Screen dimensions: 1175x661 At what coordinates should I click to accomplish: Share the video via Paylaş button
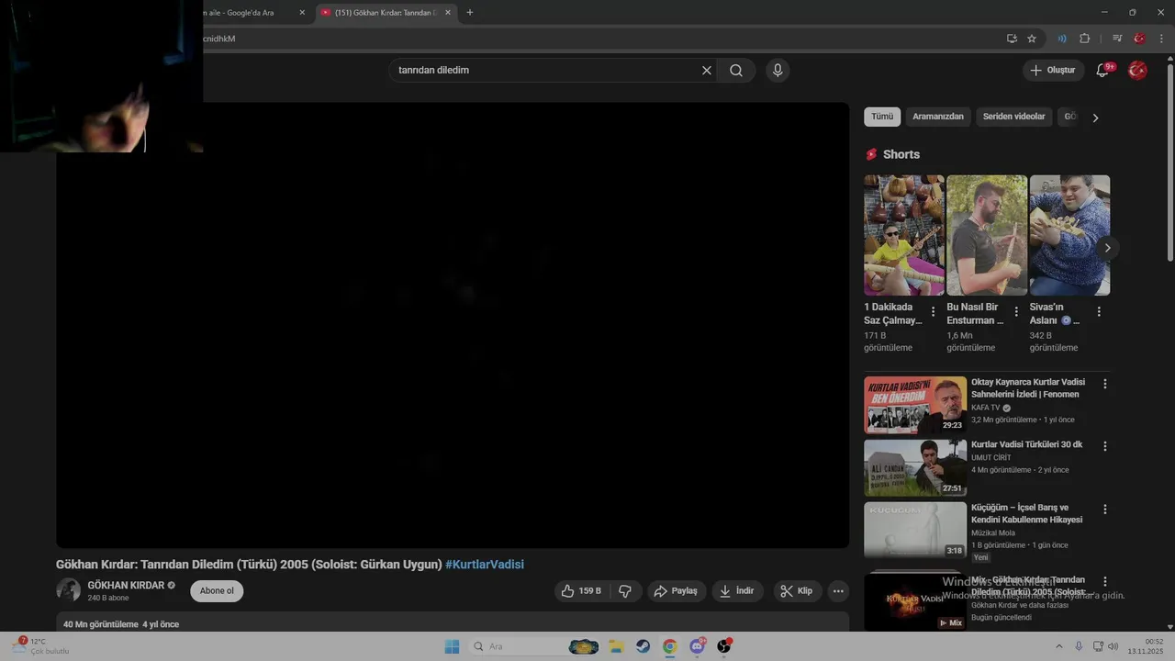(677, 591)
